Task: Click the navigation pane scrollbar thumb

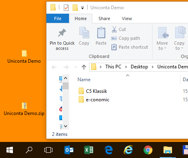Action: pyautogui.click(x=65, y=86)
